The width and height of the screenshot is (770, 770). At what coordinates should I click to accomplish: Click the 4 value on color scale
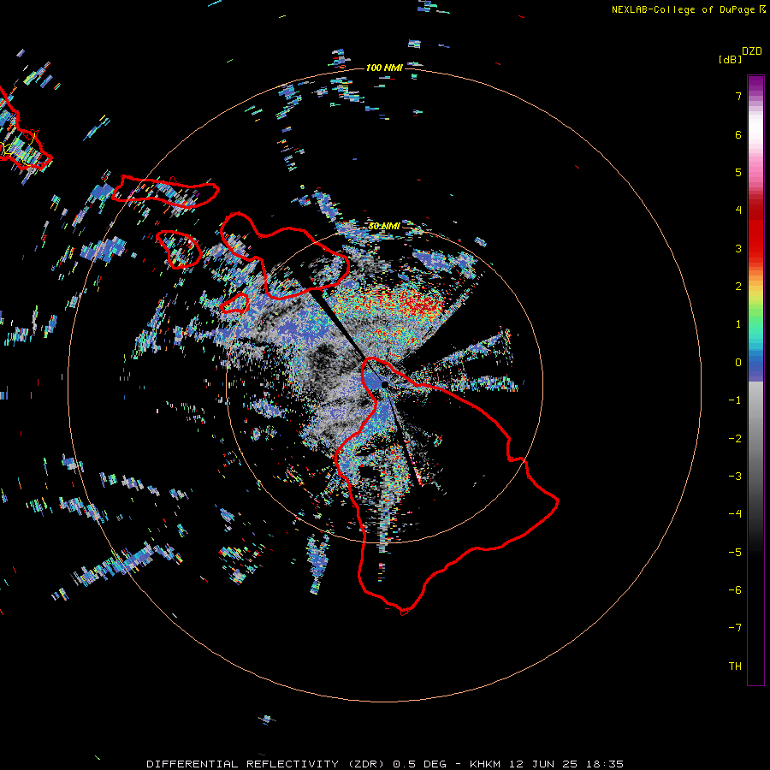point(738,210)
